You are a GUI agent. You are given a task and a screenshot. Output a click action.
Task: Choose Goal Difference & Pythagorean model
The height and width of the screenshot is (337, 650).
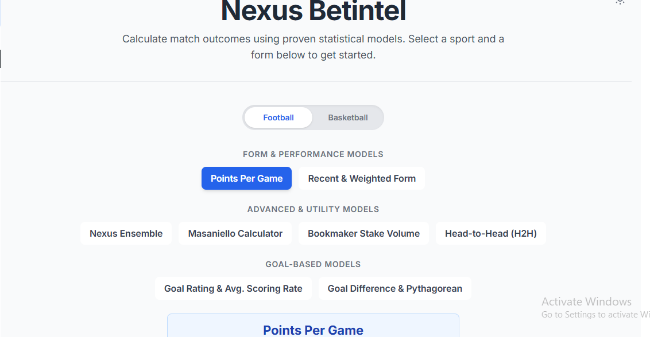[x=394, y=288]
